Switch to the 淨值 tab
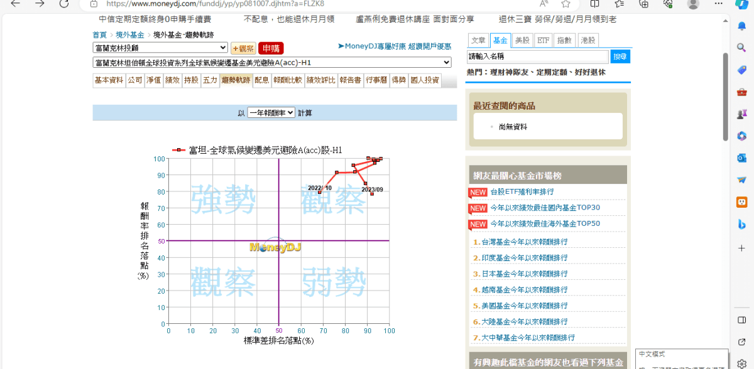Image resolution: width=754 pixels, height=369 pixels. click(154, 80)
